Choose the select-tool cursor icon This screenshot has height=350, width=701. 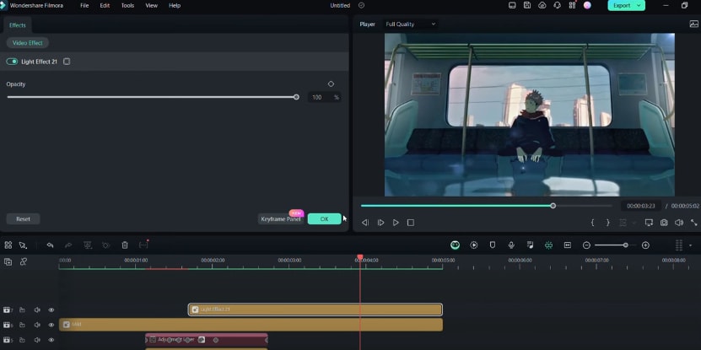tap(23, 245)
